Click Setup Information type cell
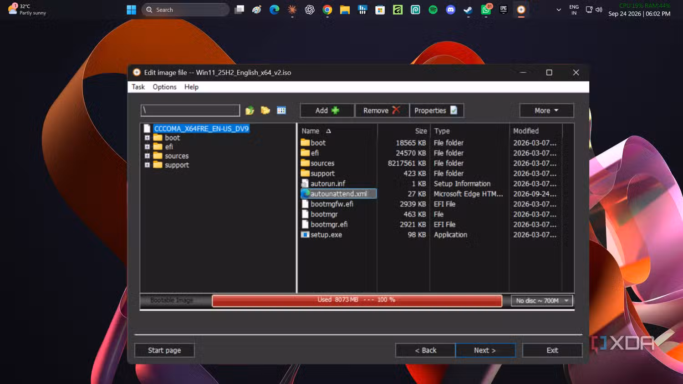The image size is (683, 384). tap(462, 184)
